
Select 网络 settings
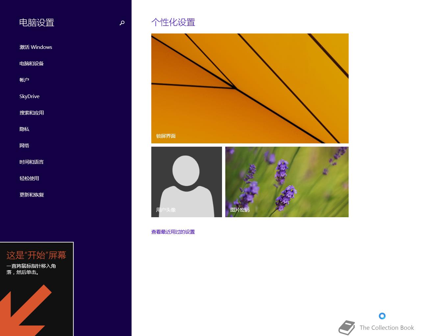click(24, 145)
